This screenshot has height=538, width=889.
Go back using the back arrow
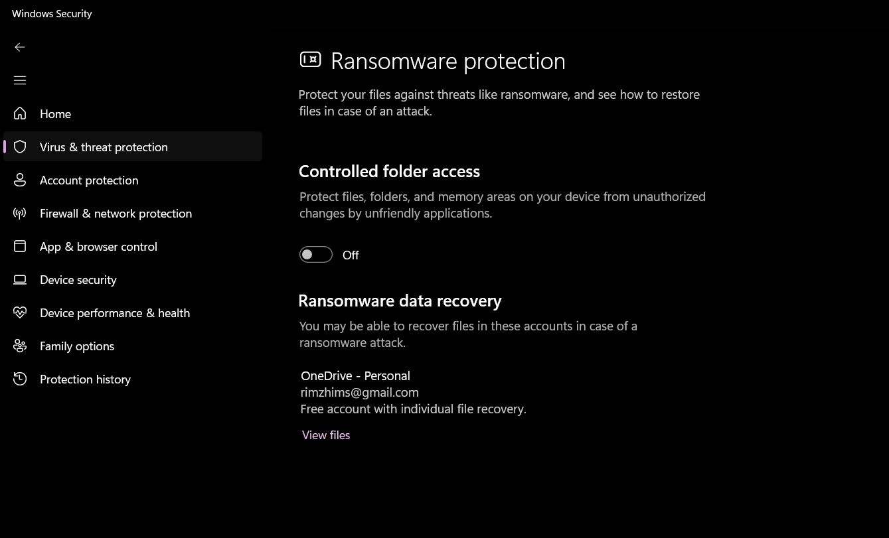point(20,47)
